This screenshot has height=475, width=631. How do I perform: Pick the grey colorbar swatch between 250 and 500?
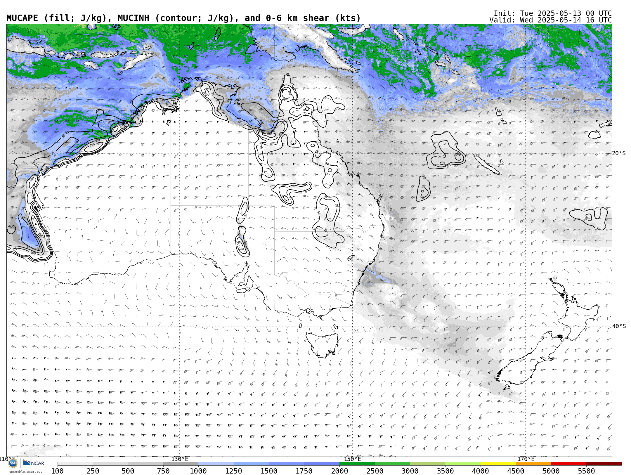(110, 464)
